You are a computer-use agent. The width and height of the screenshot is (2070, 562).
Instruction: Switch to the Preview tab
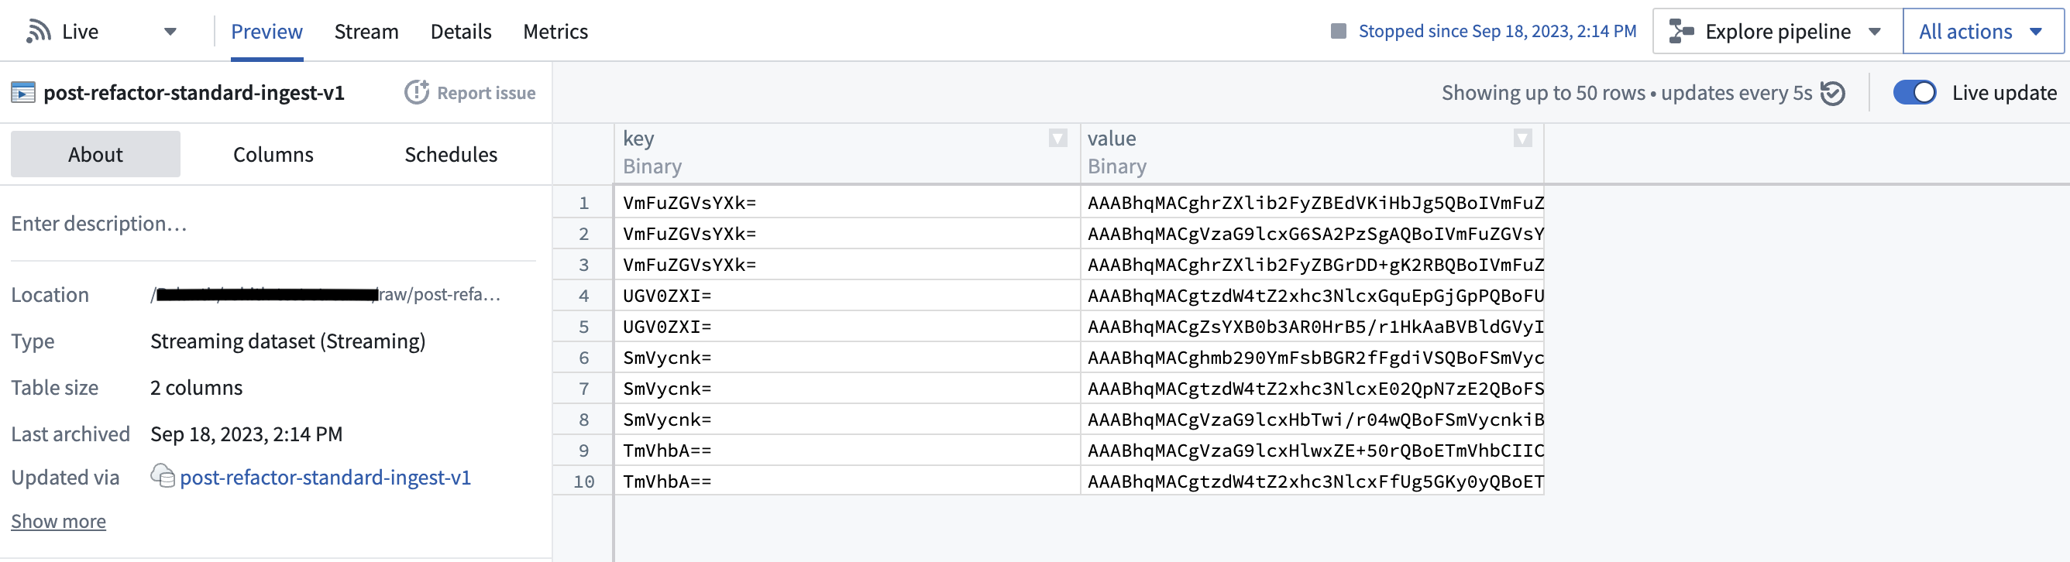[266, 31]
